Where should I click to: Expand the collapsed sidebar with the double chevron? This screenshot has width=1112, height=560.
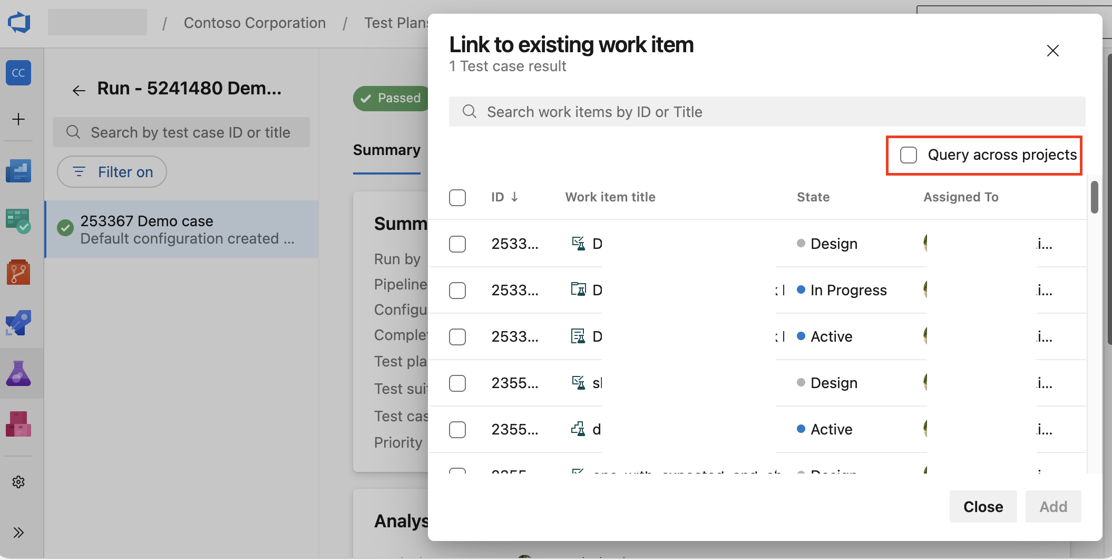coord(19,533)
